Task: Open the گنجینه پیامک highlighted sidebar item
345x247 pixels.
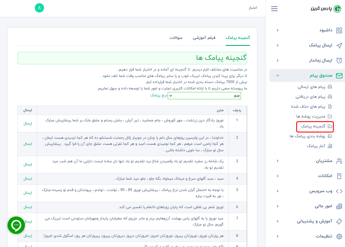Action: coord(315,127)
